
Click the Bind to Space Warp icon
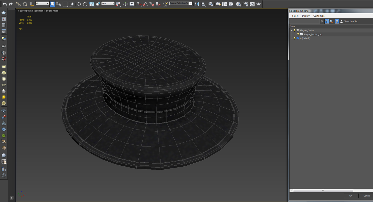pyautogui.click(x=31, y=4)
